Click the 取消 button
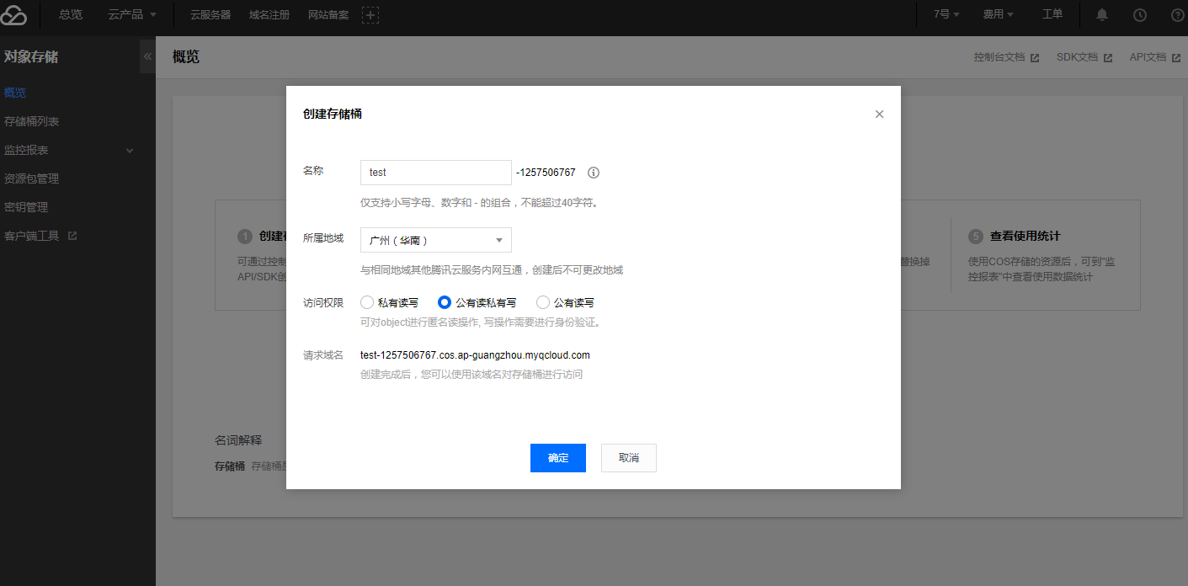1188x586 pixels. [x=628, y=458]
